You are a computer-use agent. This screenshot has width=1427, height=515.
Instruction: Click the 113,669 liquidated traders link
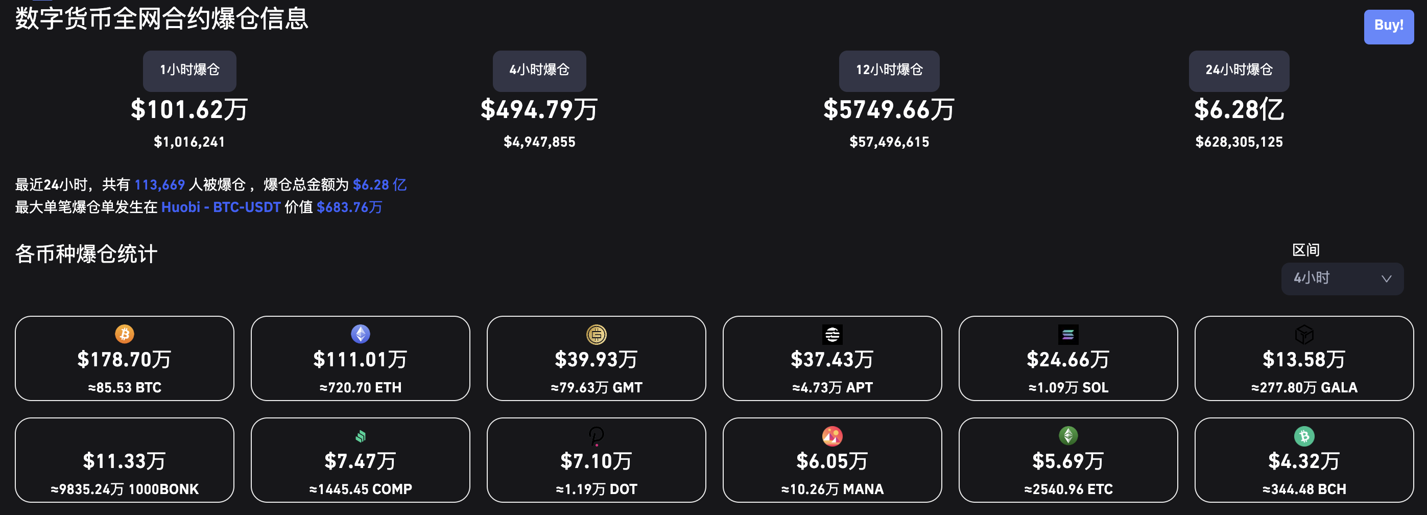[x=159, y=184]
